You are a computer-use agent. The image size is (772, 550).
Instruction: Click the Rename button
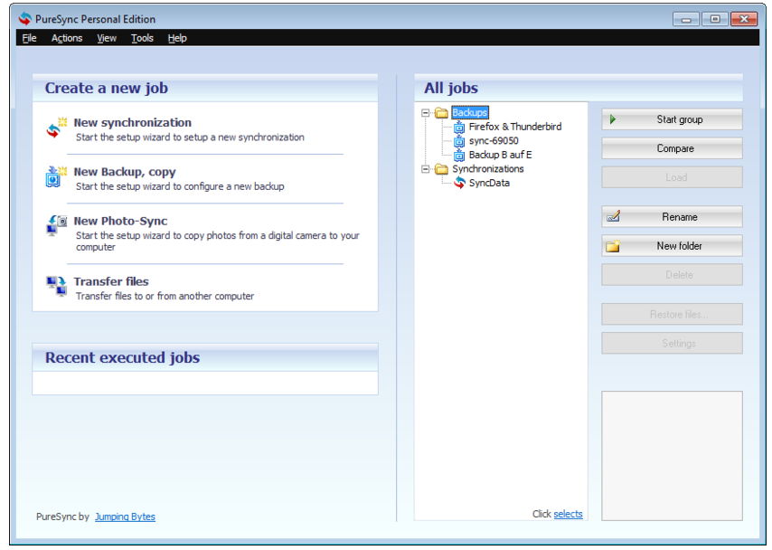[672, 217]
